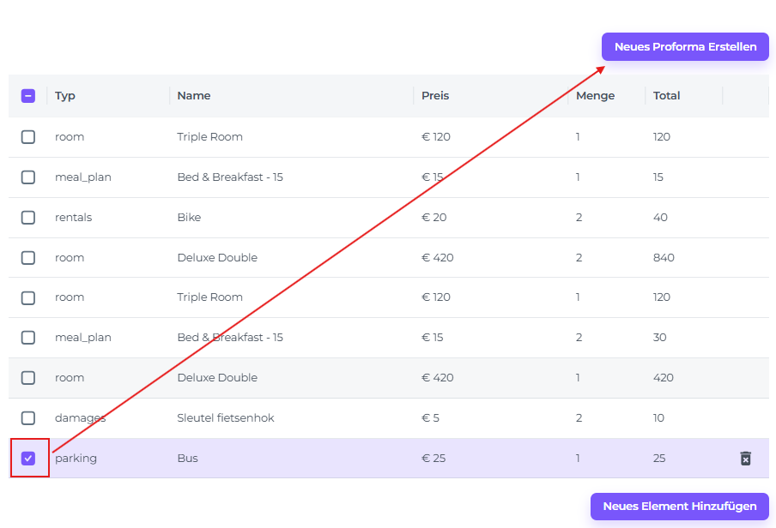Select the rentals Bike row checkbox
The height and width of the screenshot is (528, 776).
pos(28,218)
